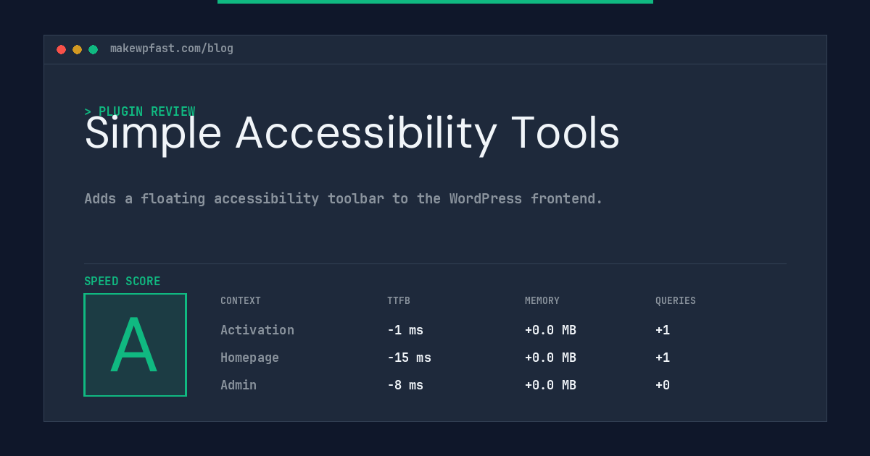
Task: Click the MEMORY column header
Action: point(542,301)
